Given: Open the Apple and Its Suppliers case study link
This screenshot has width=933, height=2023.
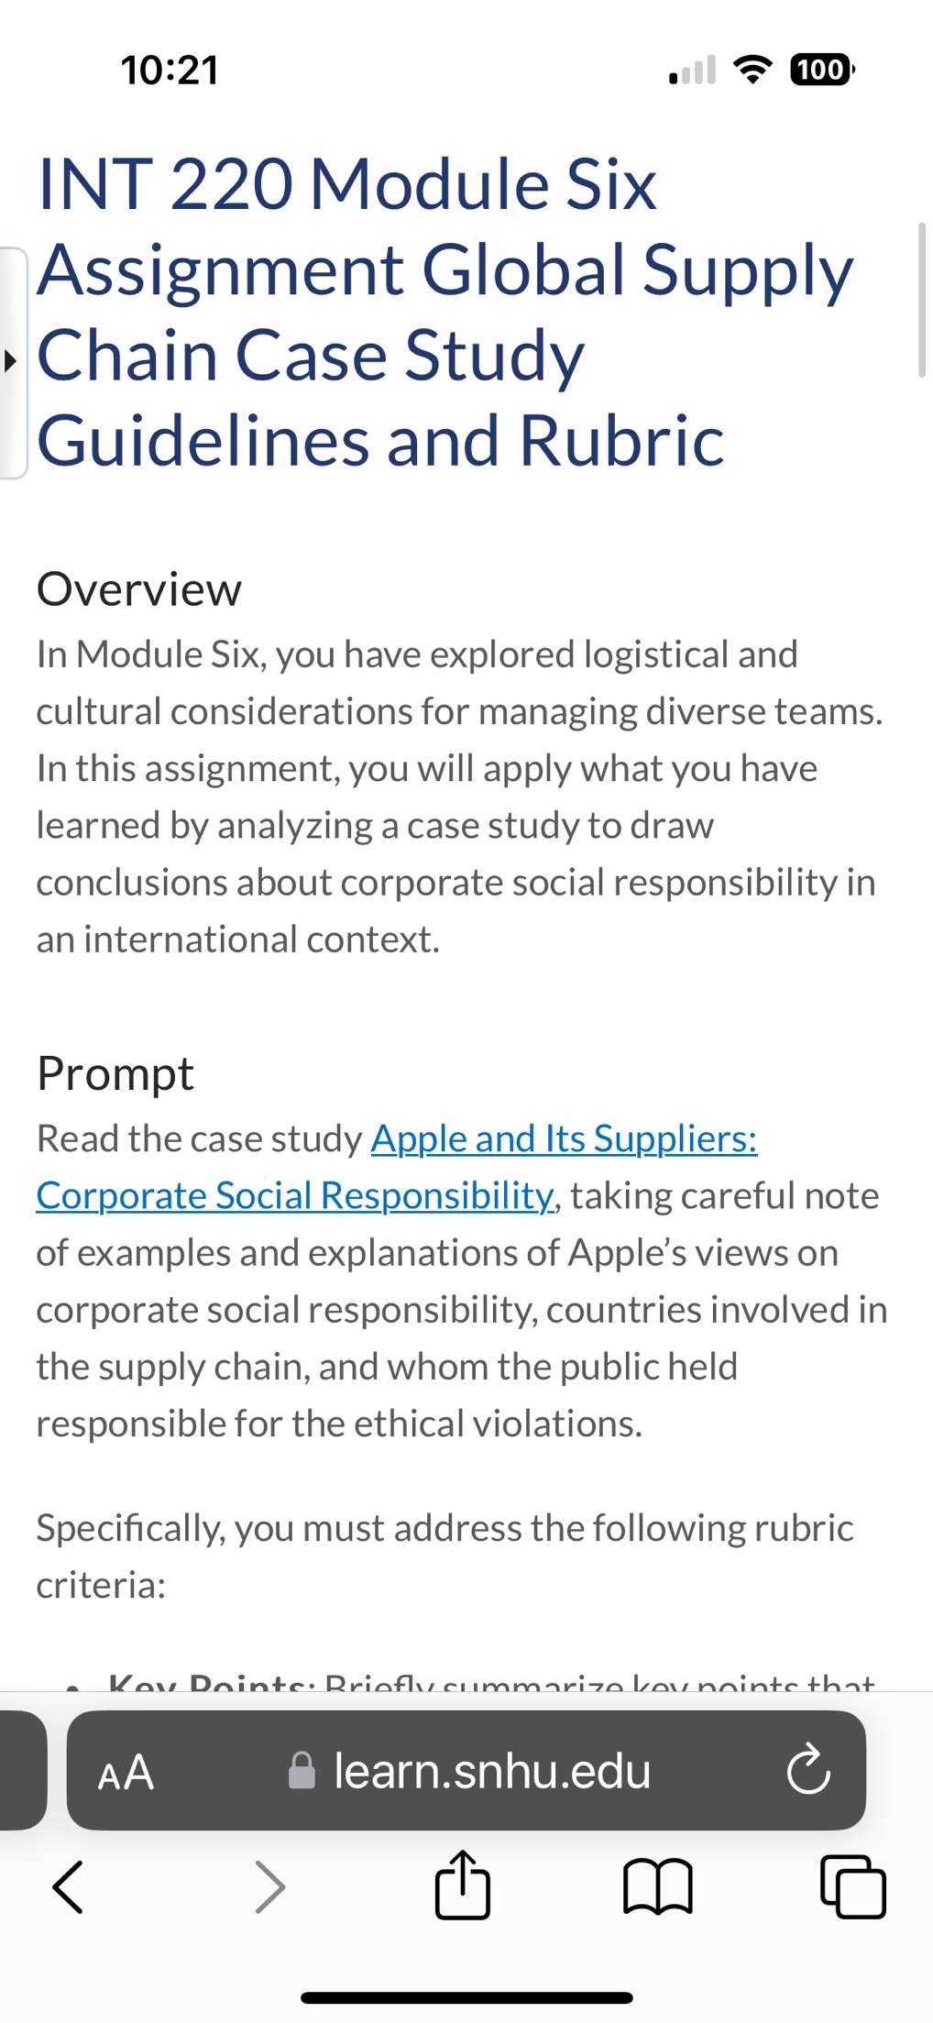Looking at the screenshot, I should coord(563,1139).
